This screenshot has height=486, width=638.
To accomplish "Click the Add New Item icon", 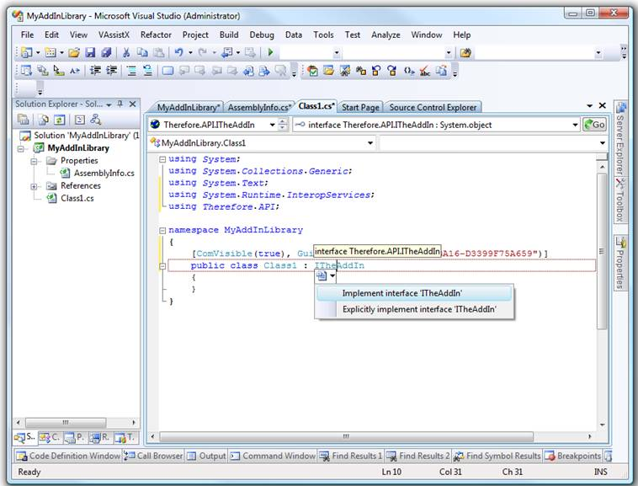I will point(51,52).
